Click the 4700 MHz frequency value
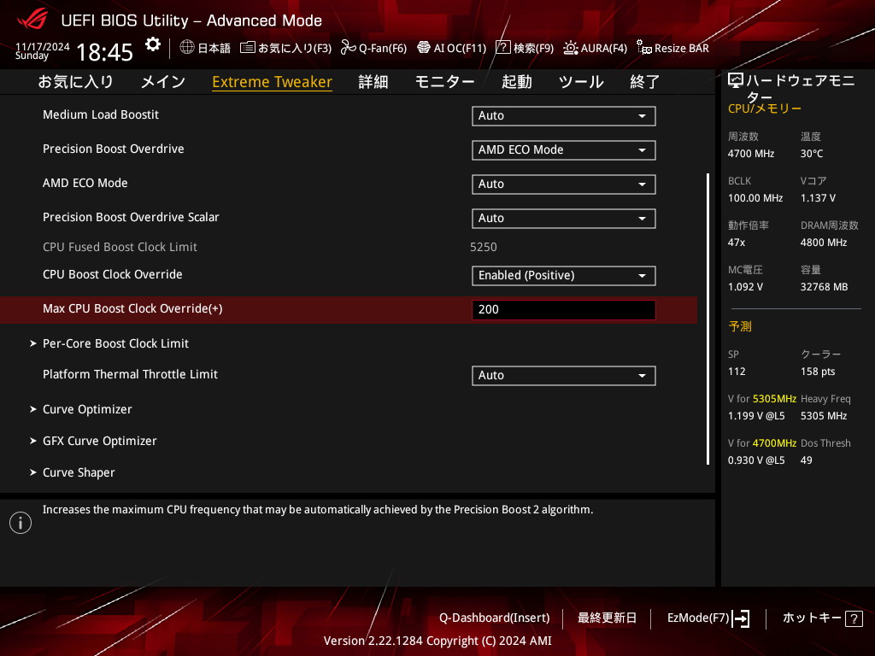 click(x=751, y=154)
